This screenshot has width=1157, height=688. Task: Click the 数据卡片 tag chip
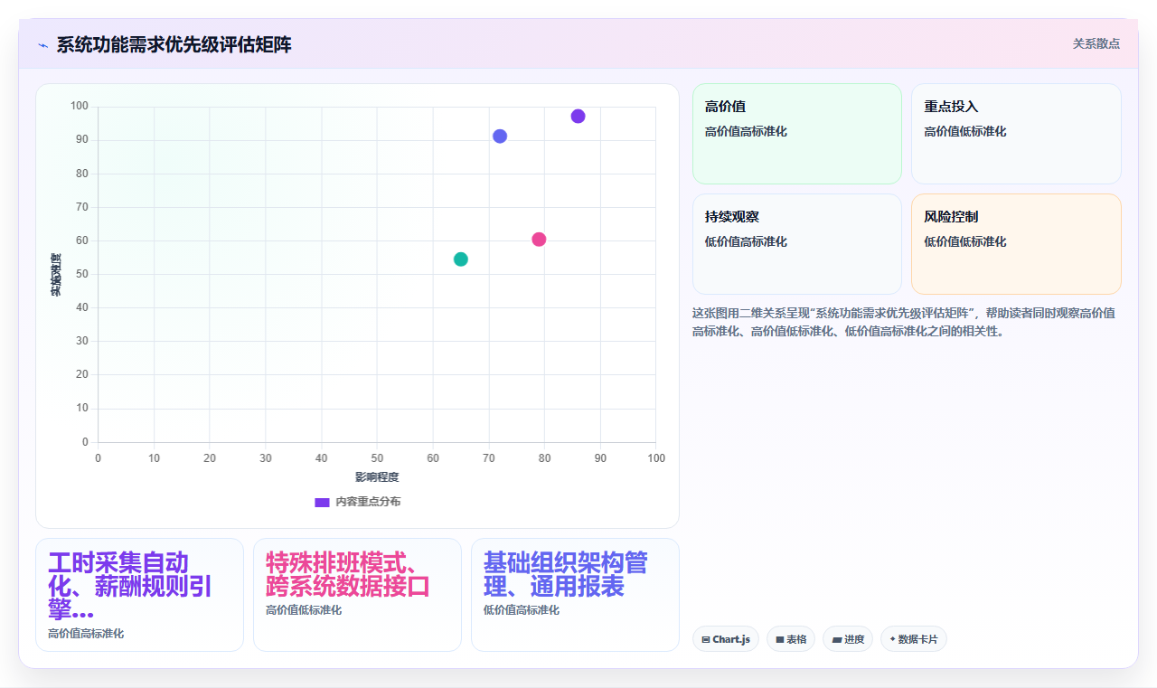914,639
